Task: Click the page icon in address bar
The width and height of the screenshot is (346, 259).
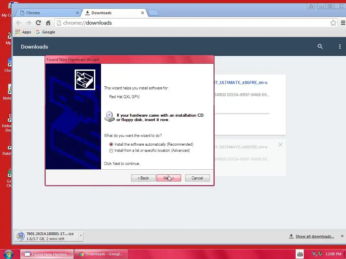Action: 59,23
